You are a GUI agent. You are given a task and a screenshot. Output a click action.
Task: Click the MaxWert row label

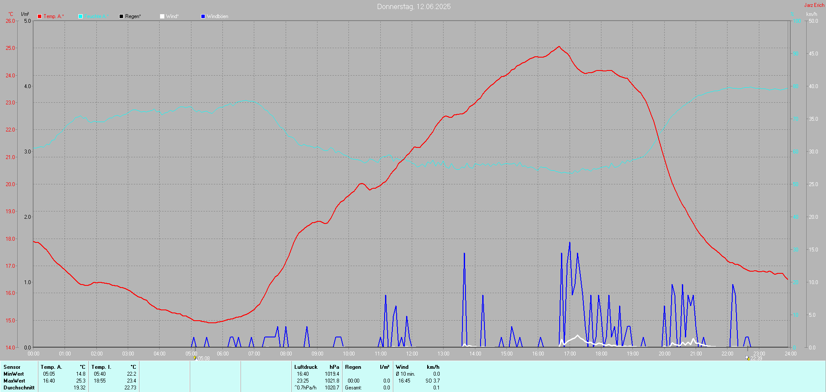(14, 381)
